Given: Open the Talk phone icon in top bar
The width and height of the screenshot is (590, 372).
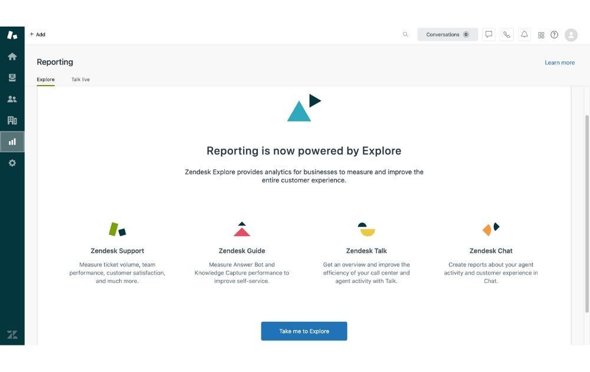Looking at the screenshot, I should (x=506, y=34).
